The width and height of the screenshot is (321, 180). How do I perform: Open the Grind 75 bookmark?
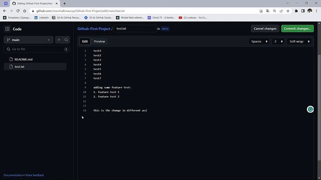coord(162,18)
